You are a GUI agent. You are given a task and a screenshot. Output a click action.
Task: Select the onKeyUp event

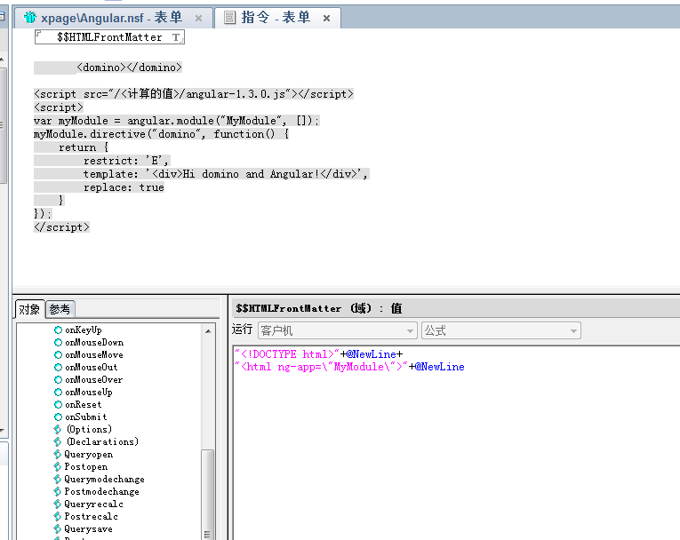pos(84,330)
